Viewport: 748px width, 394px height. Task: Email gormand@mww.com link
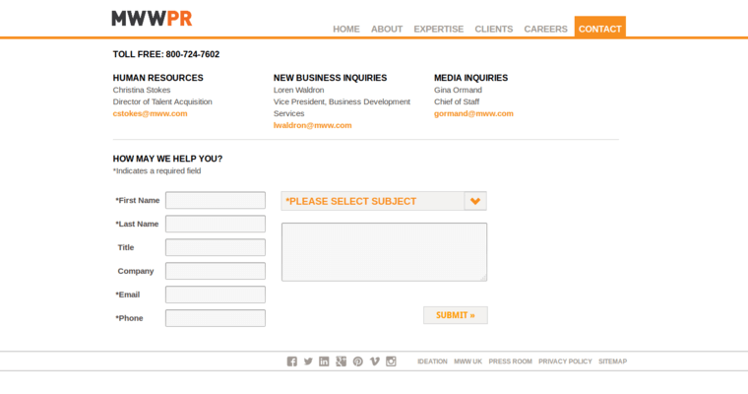click(473, 113)
